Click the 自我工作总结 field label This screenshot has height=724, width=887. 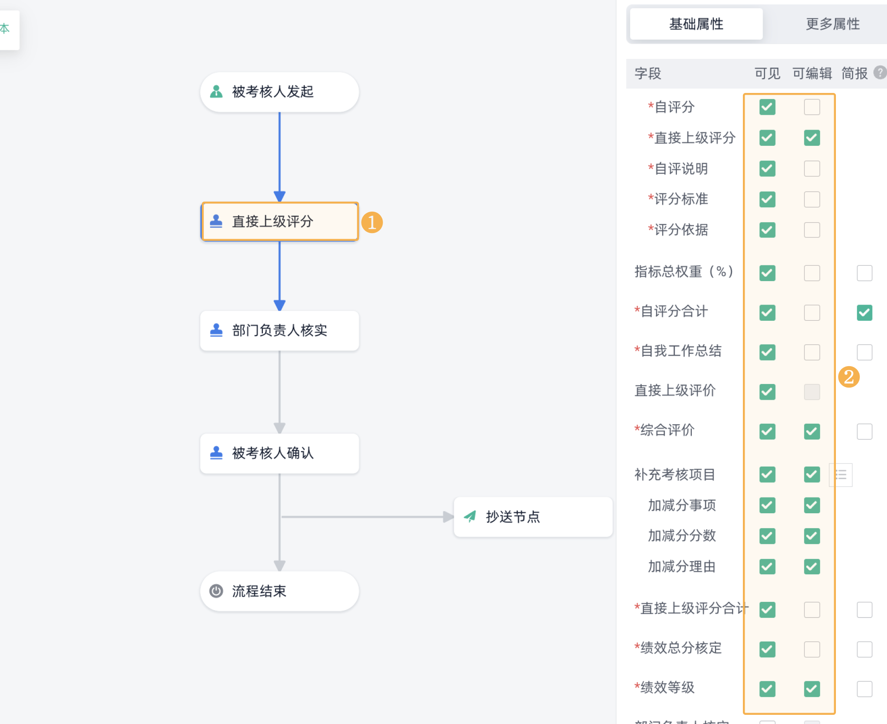pos(678,351)
